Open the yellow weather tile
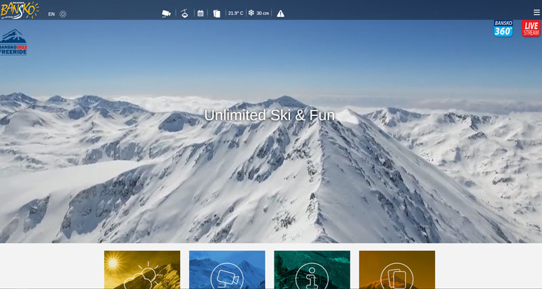The height and width of the screenshot is (289, 542). tap(142, 270)
